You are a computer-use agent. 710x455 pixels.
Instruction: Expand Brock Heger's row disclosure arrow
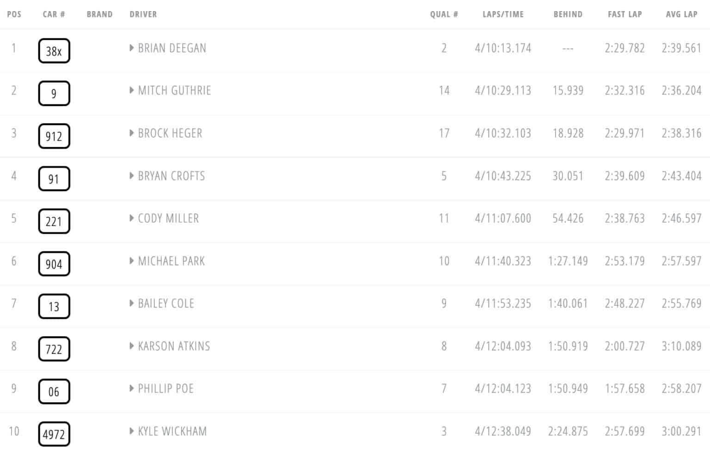[x=132, y=133]
